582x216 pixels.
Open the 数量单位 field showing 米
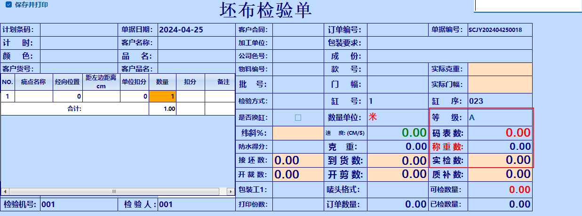[x=398, y=118]
